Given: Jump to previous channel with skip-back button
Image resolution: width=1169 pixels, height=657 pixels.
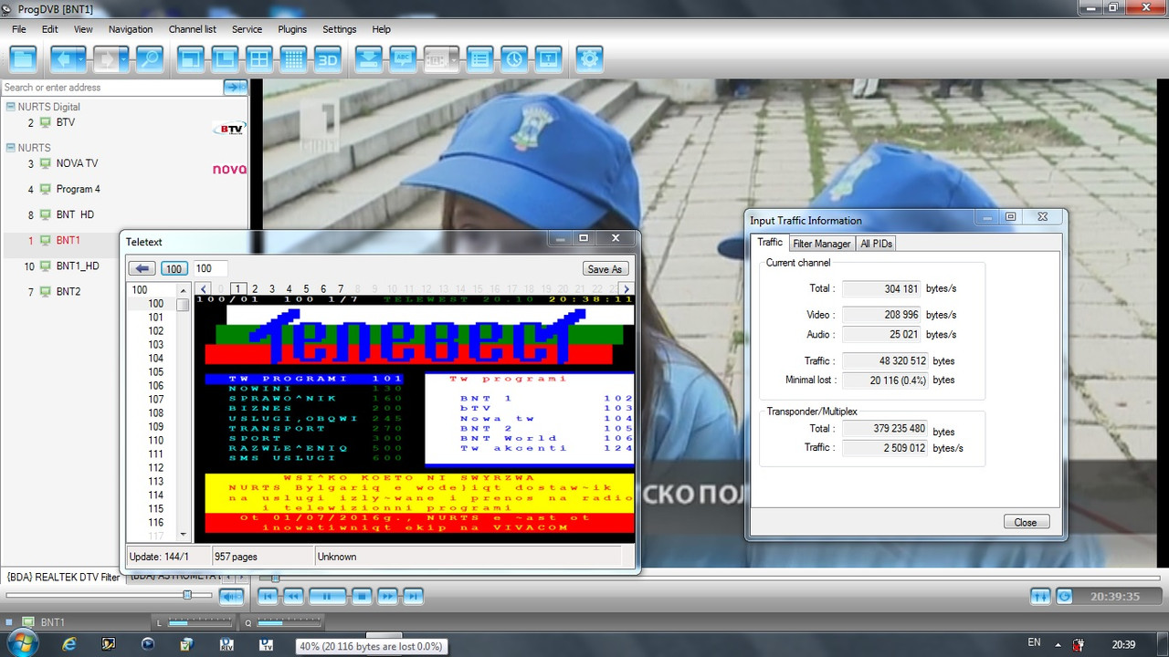Looking at the screenshot, I should point(267,596).
